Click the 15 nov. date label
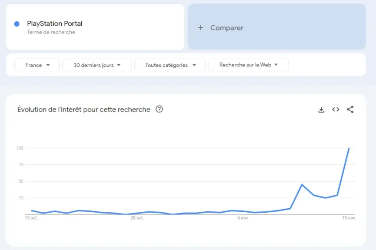This screenshot has width=376, height=250. (x=349, y=218)
